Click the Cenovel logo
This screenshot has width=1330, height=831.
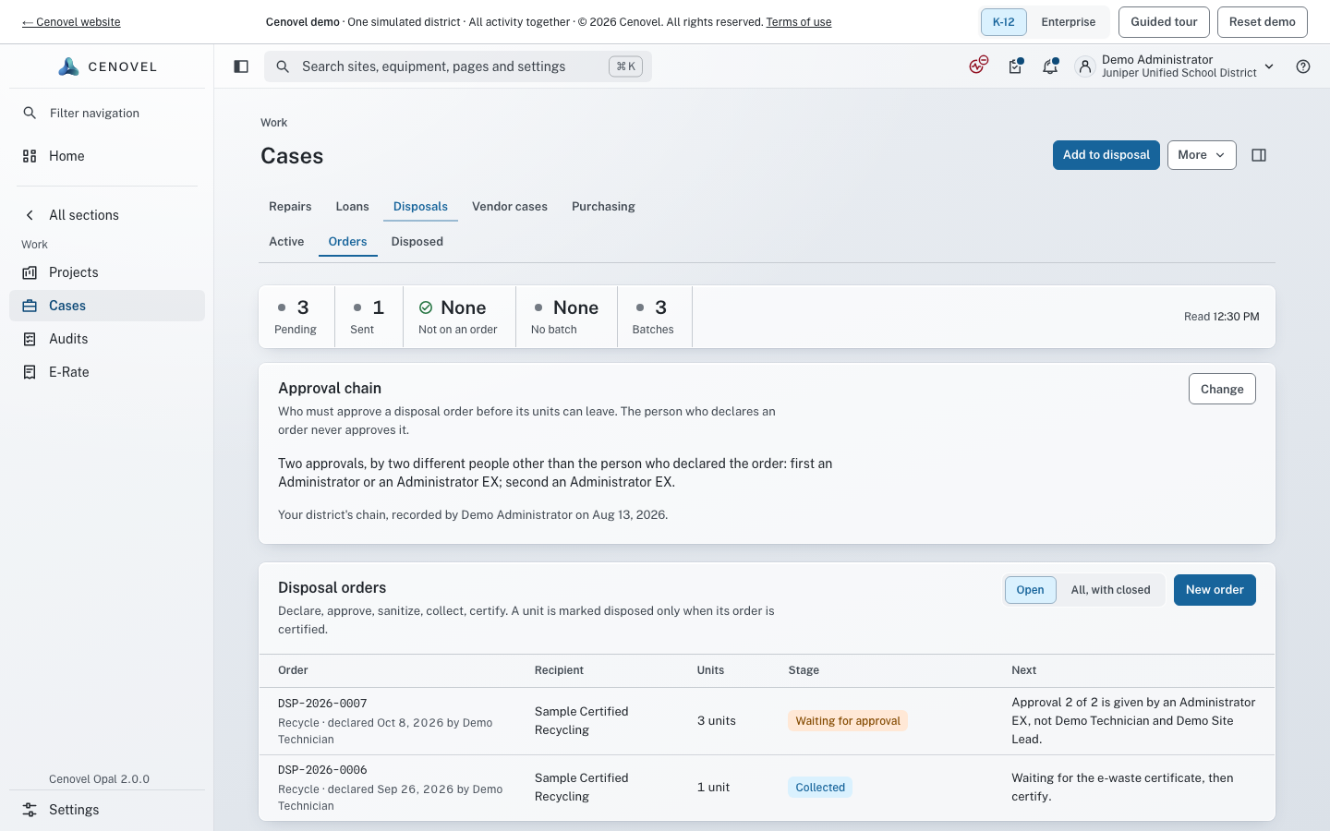coord(107,66)
